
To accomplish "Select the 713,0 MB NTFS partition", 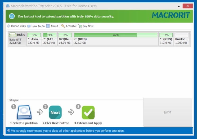I will [x=166, y=39].
